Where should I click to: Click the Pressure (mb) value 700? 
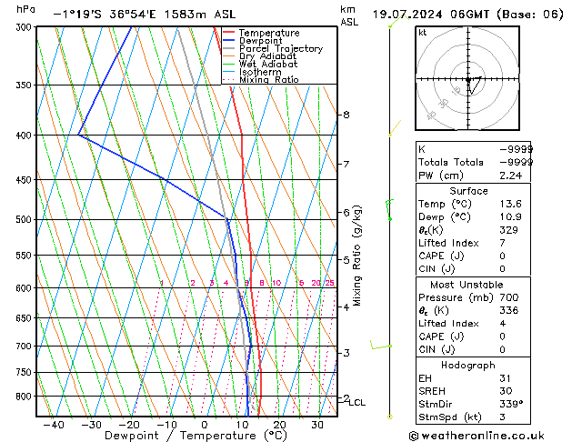(509, 297)
